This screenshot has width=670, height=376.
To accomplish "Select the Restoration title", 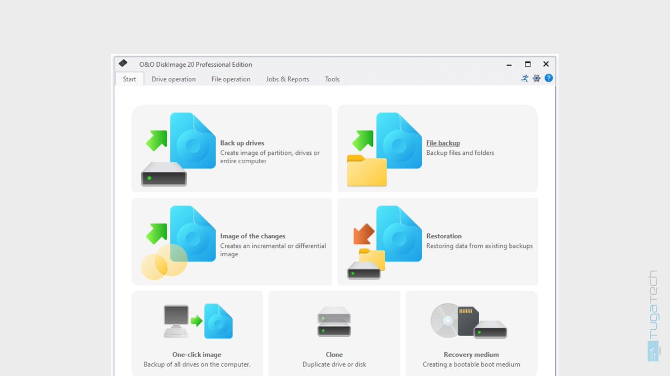I will point(444,236).
